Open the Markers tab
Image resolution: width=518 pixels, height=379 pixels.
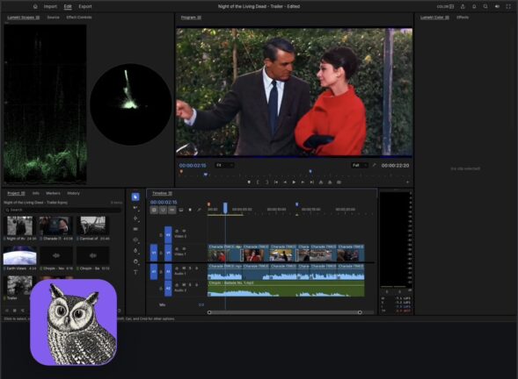pyautogui.click(x=53, y=194)
